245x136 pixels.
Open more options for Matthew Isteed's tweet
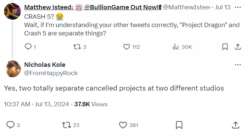point(238,7)
